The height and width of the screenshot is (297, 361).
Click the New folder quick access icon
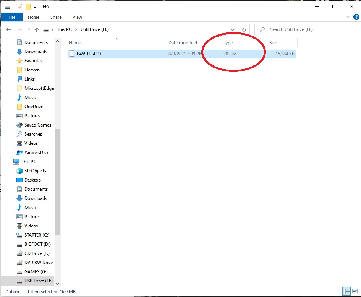pos(28,7)
